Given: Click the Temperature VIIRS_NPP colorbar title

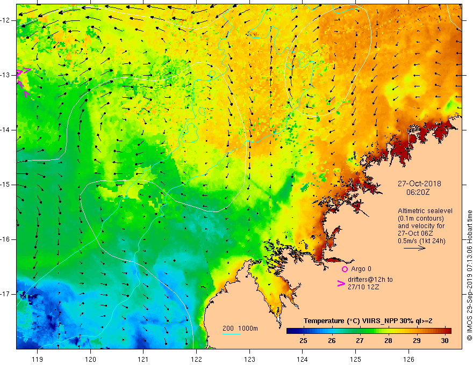Looking at the screenshot, I should [368, 321].
